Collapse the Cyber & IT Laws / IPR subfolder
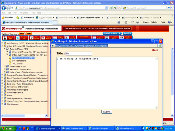Image resolution: width=175 pixels, height=131 pixels. (5, 49)
